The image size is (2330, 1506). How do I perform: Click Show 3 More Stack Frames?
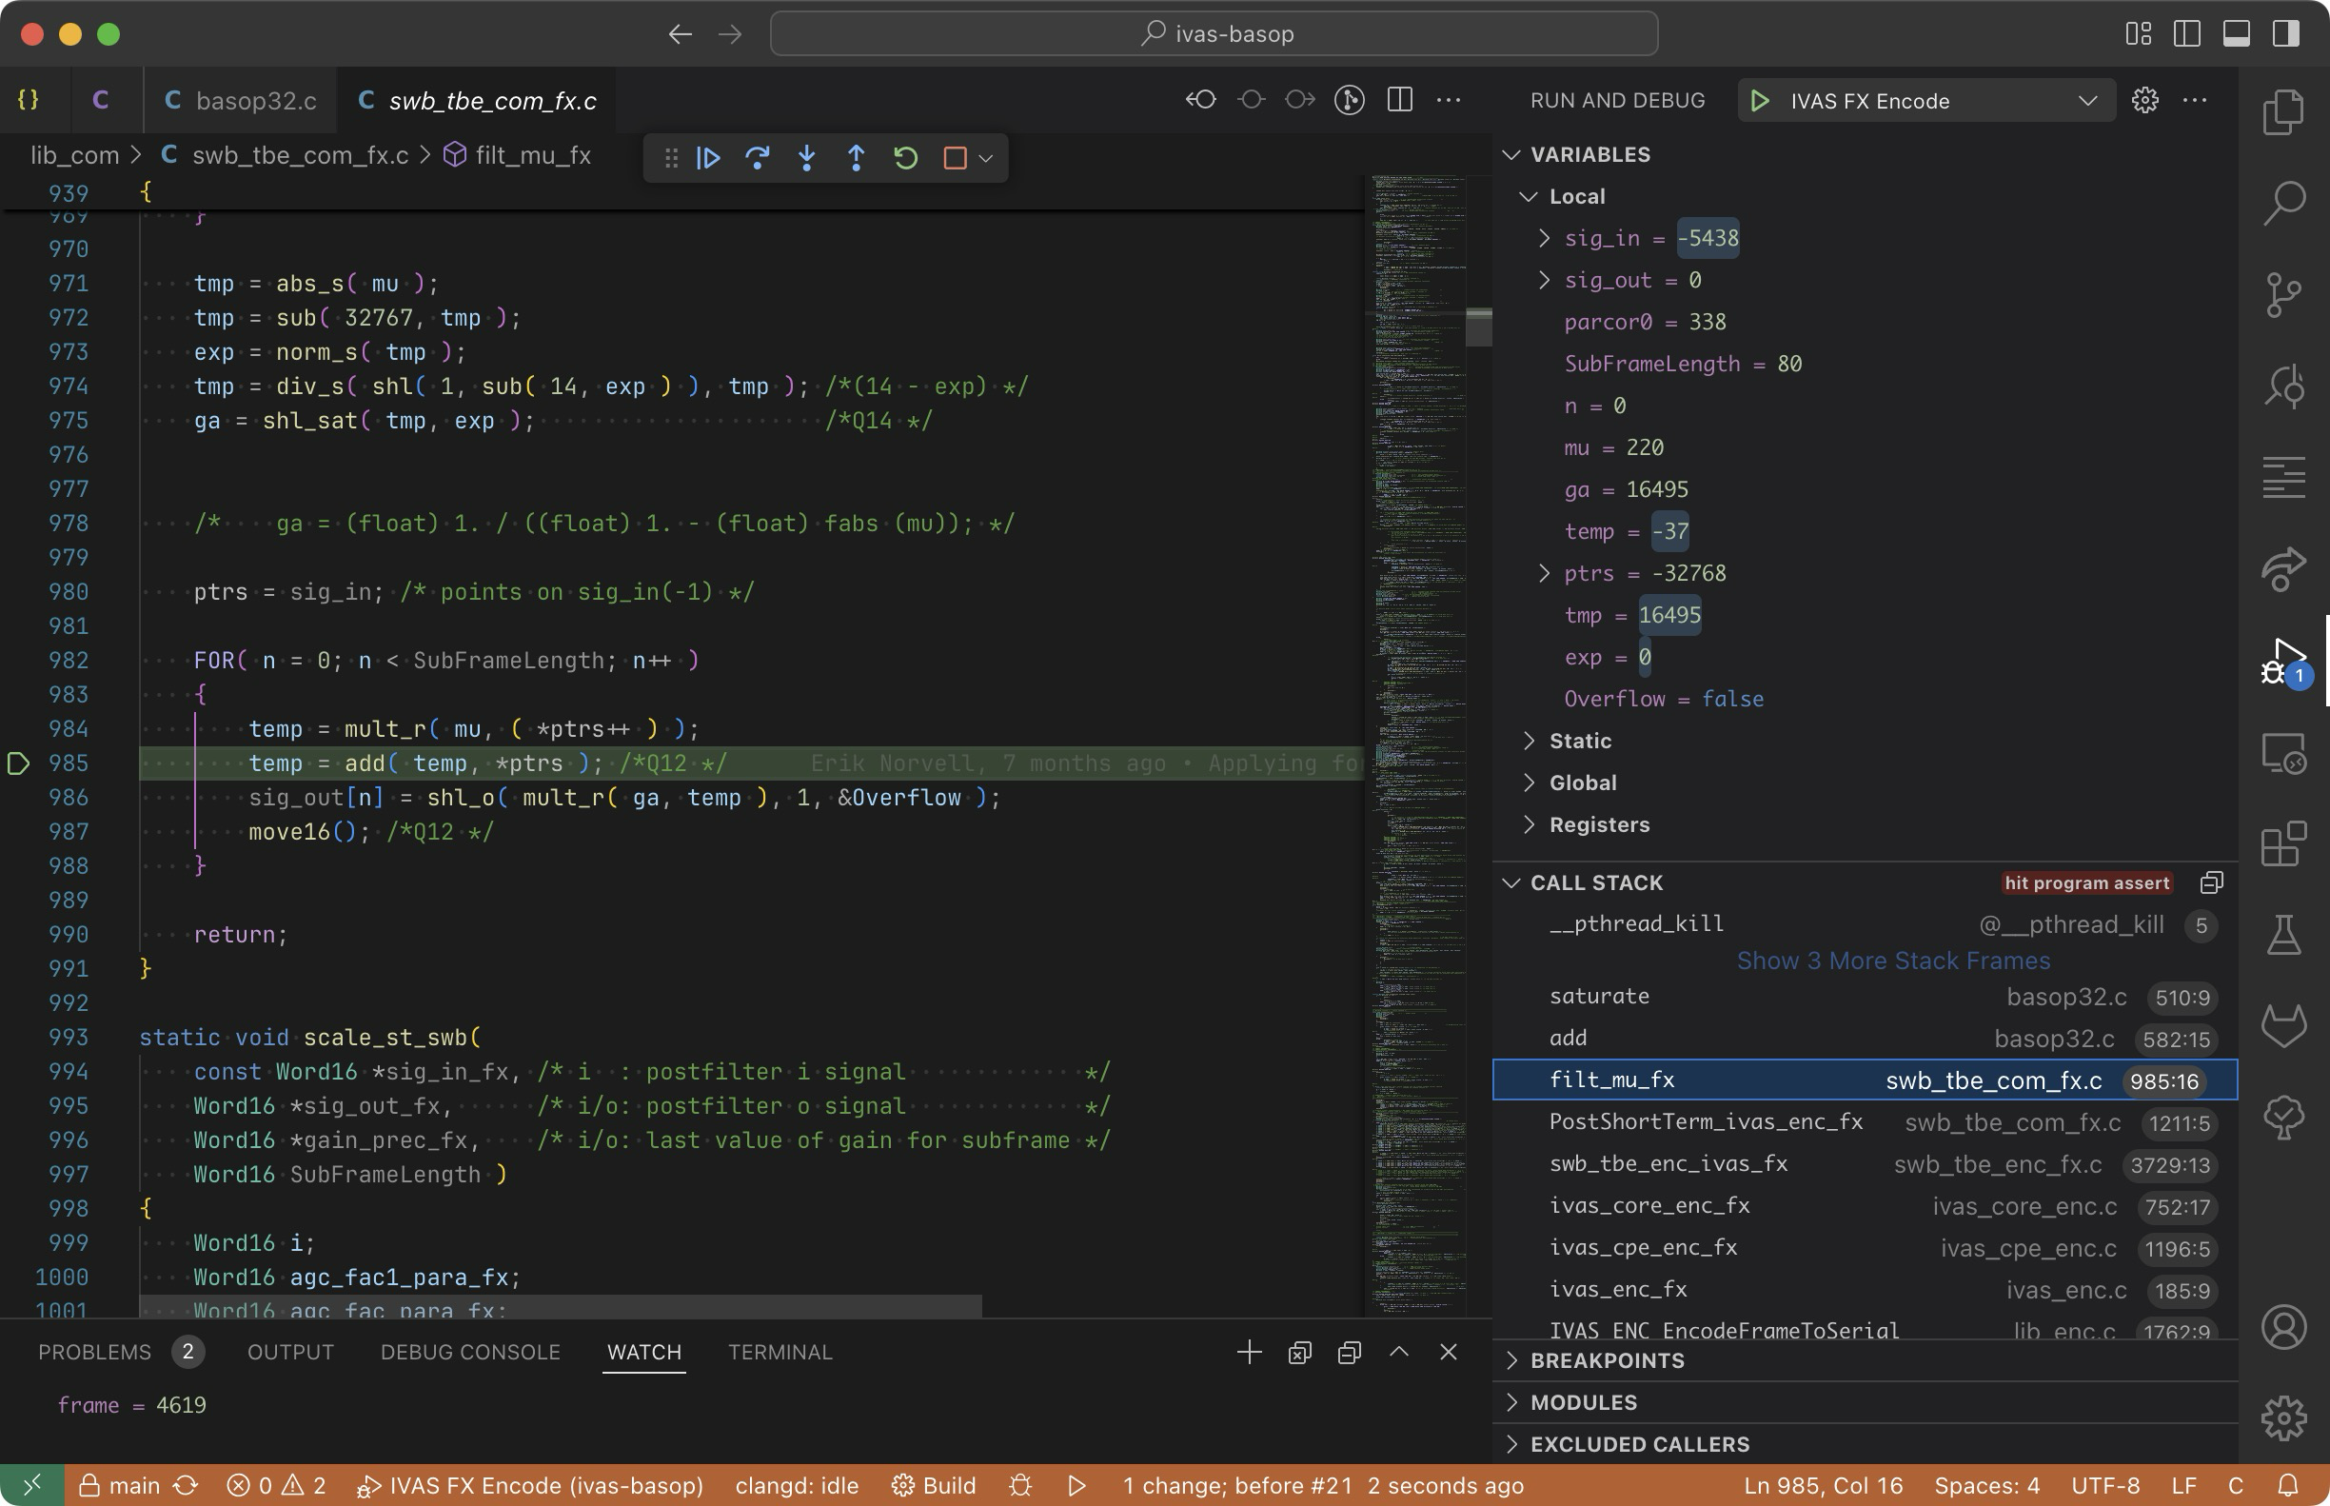tap(1893, 961)
